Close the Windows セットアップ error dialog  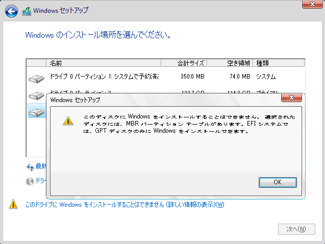point(291,97)
